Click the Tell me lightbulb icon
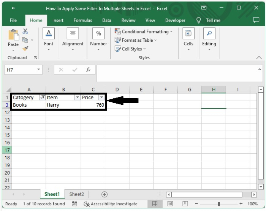The width and height of the screenshot is (266, 211). pos(198,20)
